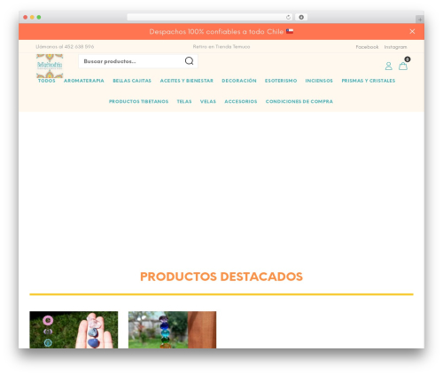Open the INCIENSOS category

click(319, 81)
